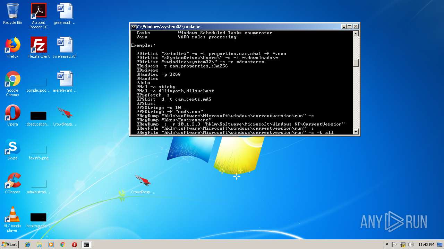Viewport: 444px width, 249px height.
Task: Click '@PSStrings -c 10' console line
Action: pos(159,108)
